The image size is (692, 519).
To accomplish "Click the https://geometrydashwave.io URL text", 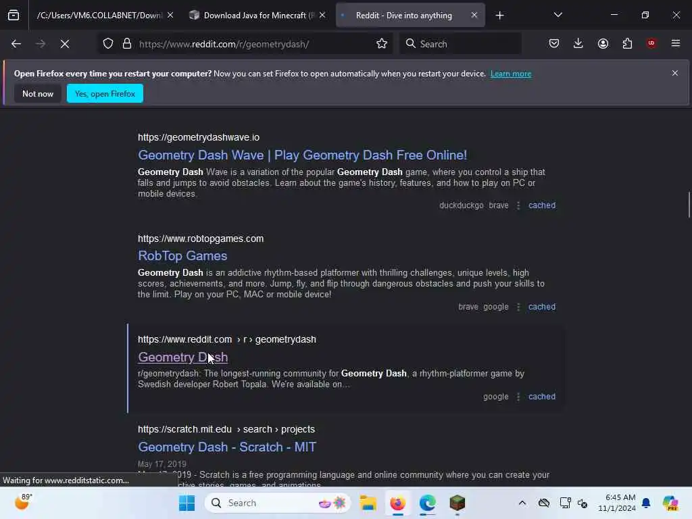I will 199,137.
